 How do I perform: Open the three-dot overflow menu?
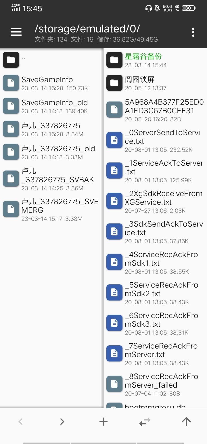pyautogui.click(x=193, y=32)
